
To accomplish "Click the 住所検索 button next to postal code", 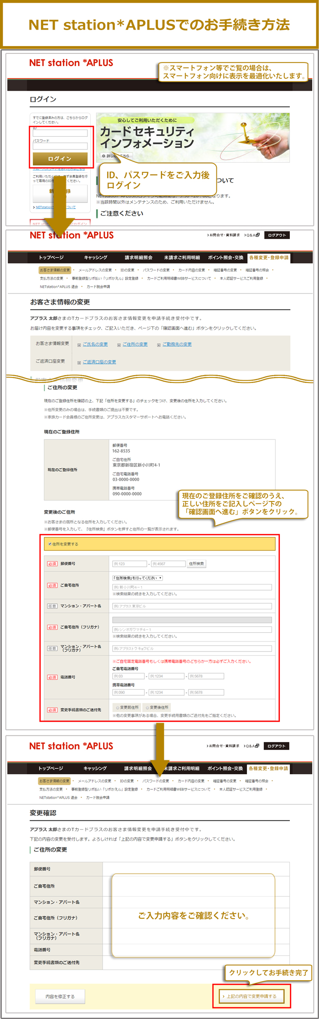I will click(x=196, y=564).
